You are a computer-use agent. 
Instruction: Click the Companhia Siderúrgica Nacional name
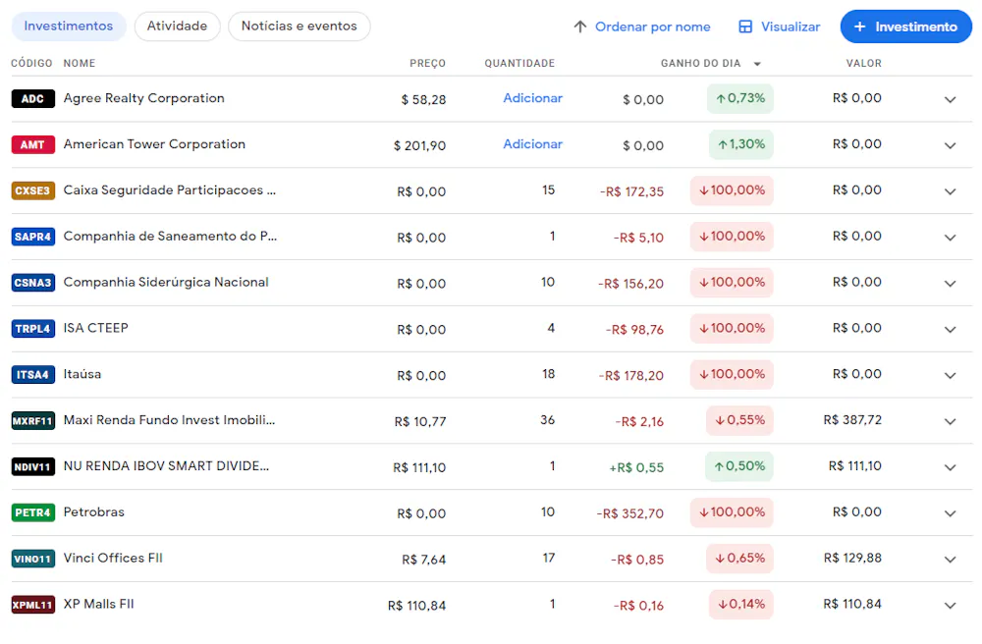click(166, 282)
